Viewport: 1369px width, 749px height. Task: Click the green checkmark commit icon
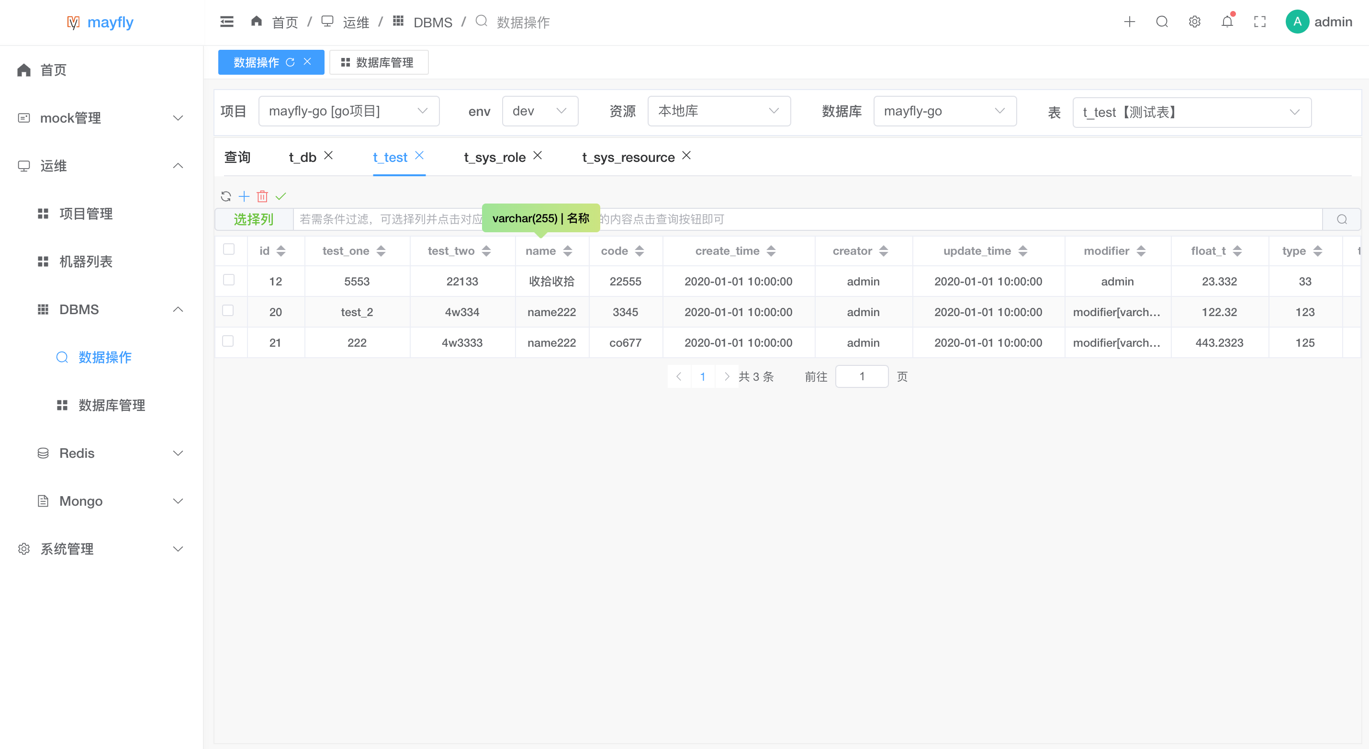(281, 197)
